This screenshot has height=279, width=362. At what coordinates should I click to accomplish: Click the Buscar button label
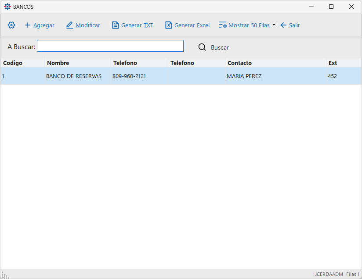point(220,47)
